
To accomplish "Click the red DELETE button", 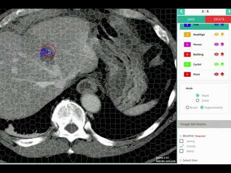I will pyautogui.click(x=218, y=19).
